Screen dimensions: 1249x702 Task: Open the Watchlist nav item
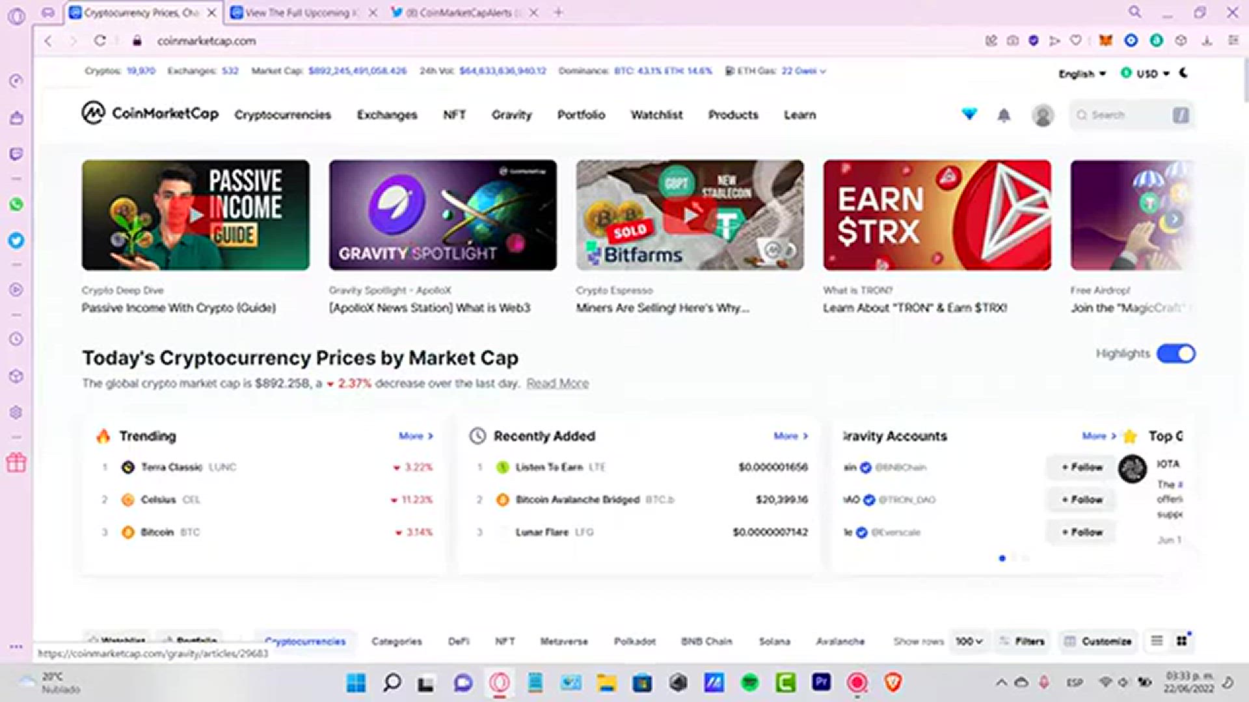[656, 115]
